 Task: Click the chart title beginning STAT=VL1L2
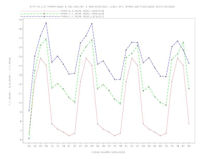point(102,7)
